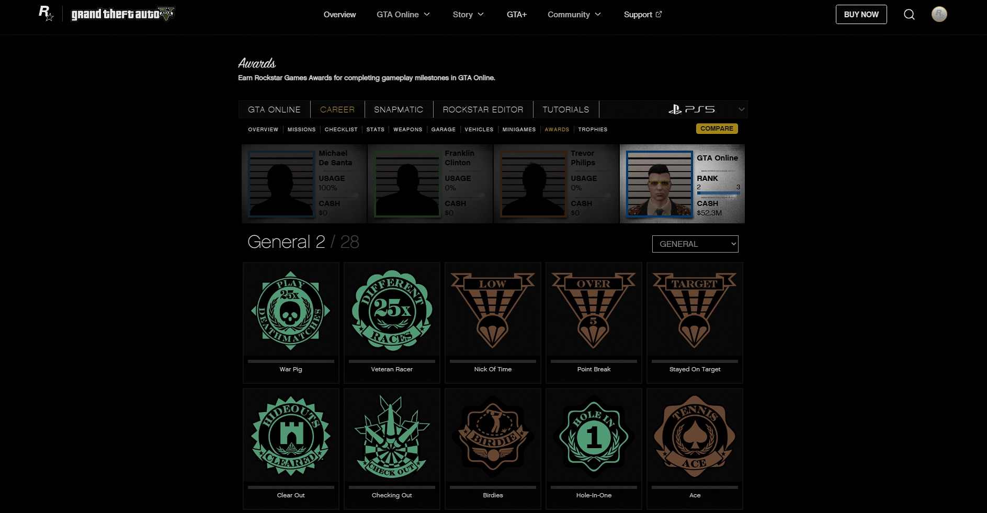This screenshot has width=987, height=513.
Task: Open the VEHICLES career sub-tab
Action: pyautogui.click(x=479, y=129)
